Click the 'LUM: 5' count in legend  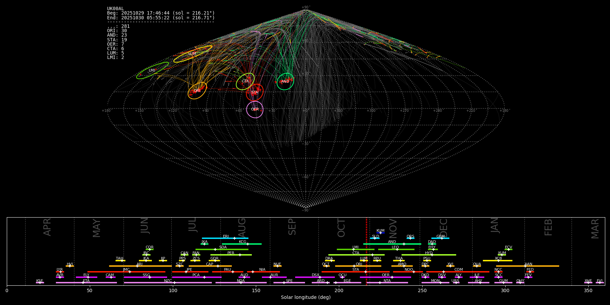coord(116,53)
